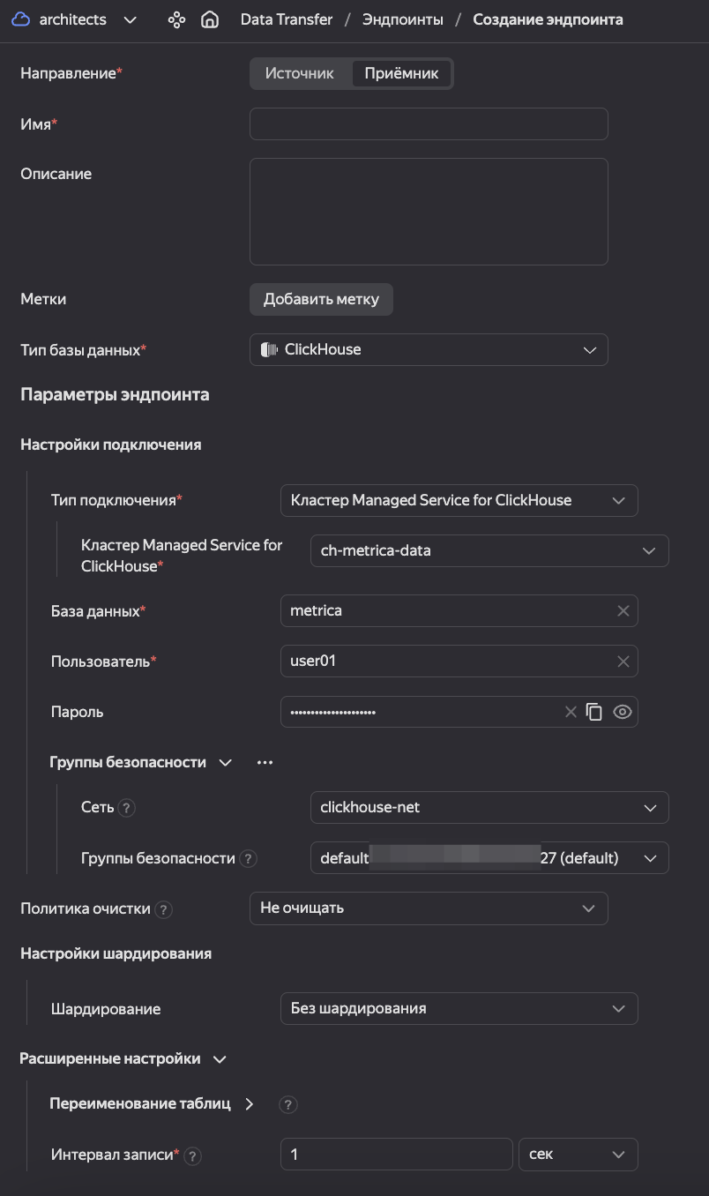709x1196 pixels.
Task: Open the clickhouse-net network dropdown
Action: coord(489,808)
